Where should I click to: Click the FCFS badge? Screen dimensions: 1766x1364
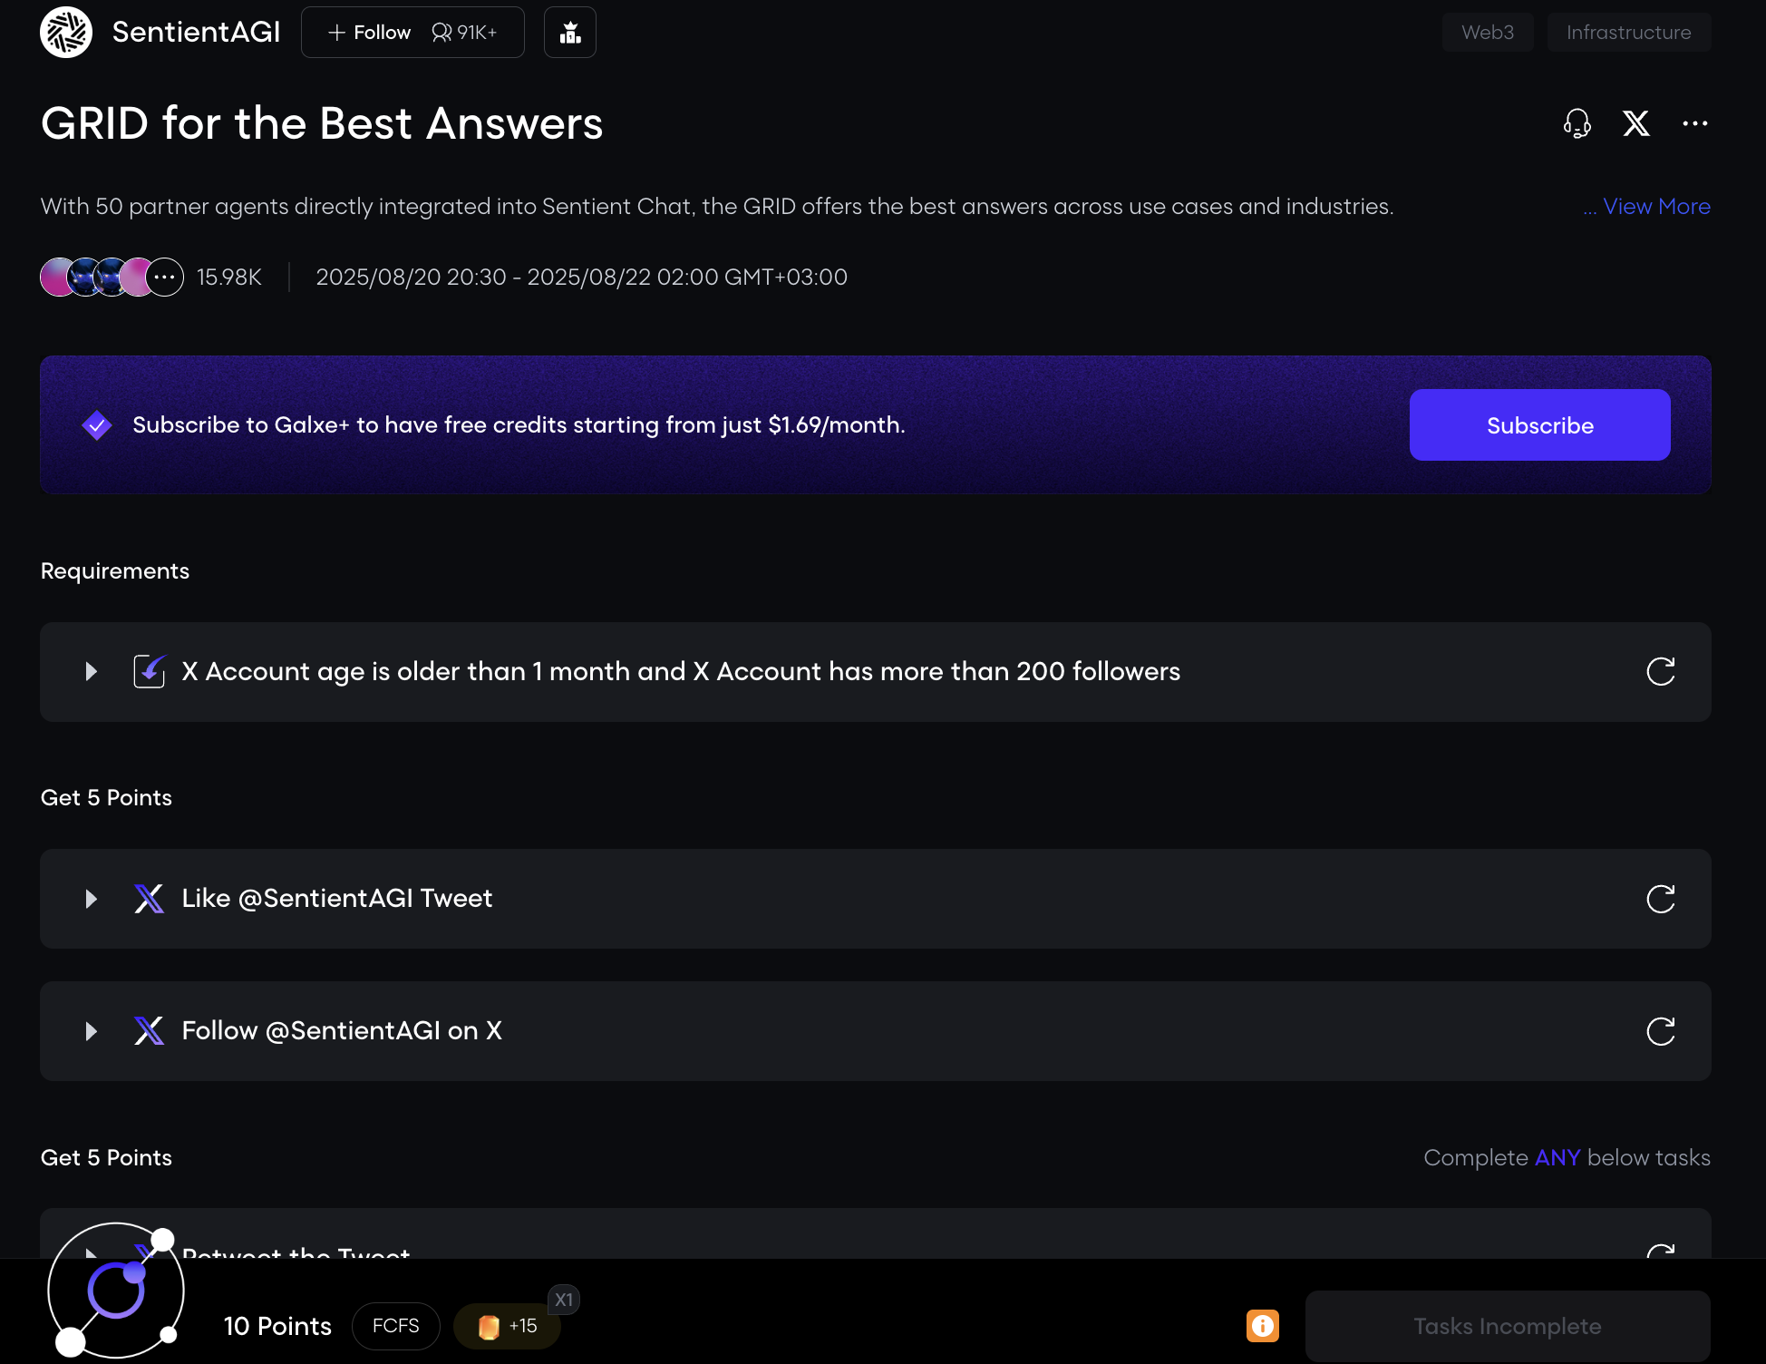coord(395,1326)
